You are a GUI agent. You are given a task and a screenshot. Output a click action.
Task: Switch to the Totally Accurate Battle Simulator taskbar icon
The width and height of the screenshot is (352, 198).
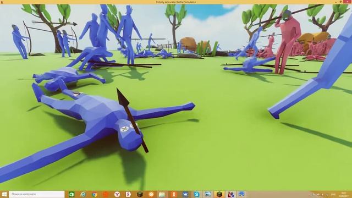[230, 194]
